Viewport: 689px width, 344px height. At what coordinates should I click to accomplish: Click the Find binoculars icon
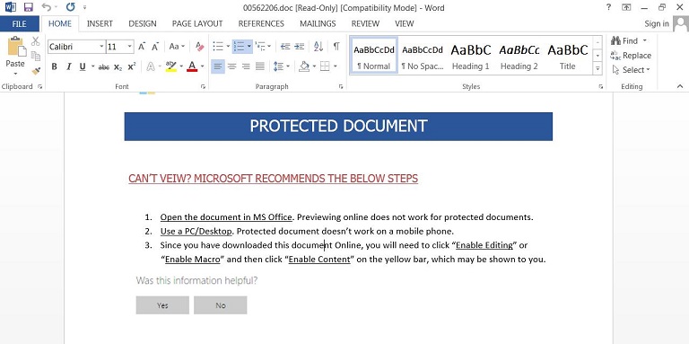[x=615, y=41]
